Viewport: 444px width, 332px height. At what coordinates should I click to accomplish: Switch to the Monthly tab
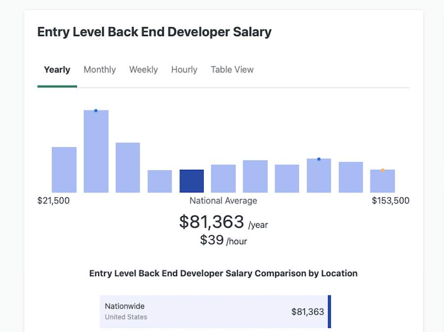pos(100,70)
